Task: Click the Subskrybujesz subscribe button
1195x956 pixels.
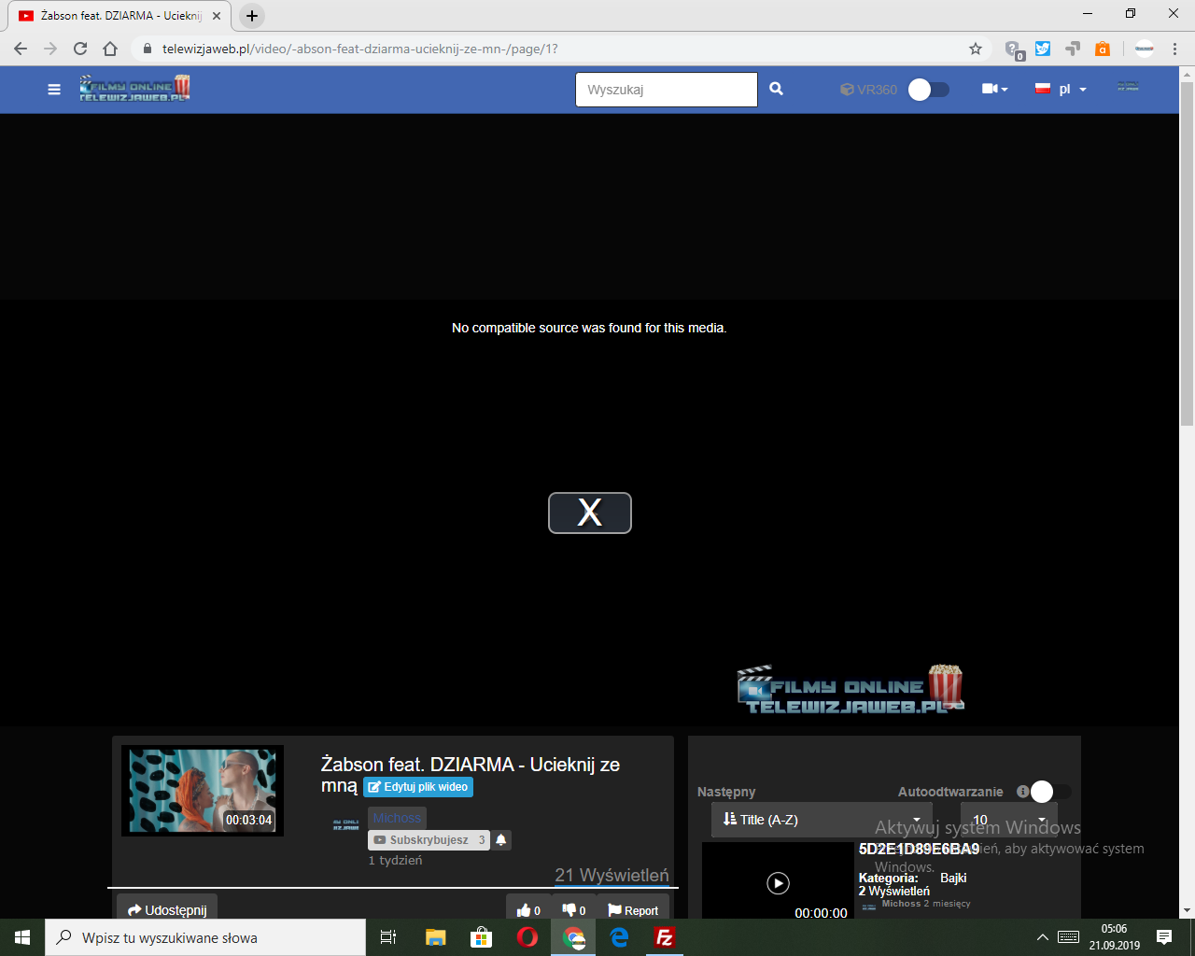Action: (x=429, y=840)
